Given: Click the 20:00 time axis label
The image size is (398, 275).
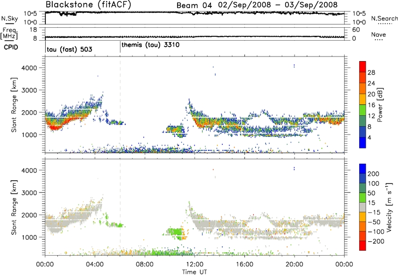Looking at the screenshot, I should (x=295, y=265).
